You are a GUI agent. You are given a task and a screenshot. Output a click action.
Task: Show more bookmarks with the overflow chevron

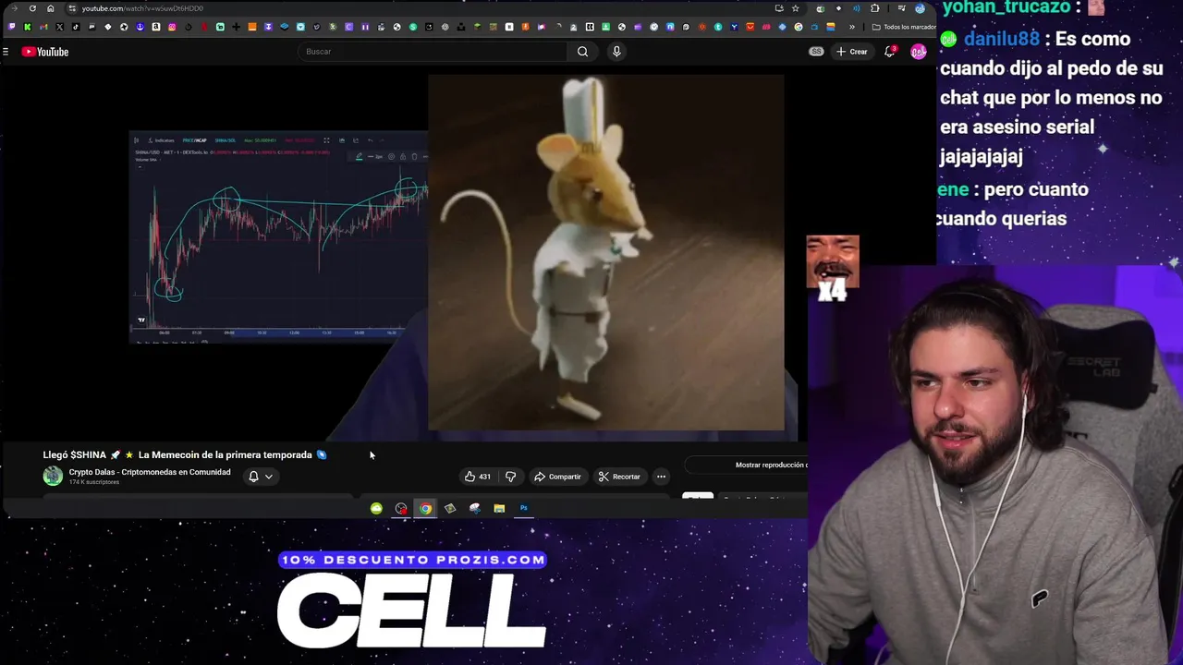tap(852, 27)
